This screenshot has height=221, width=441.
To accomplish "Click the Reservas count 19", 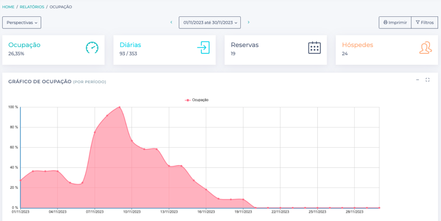I will (x=233, y=54).
